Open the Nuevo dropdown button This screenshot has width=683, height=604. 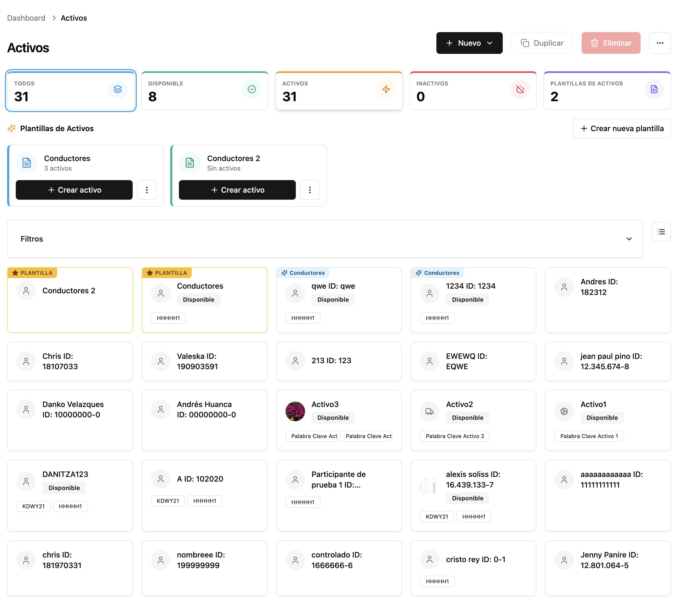[469, 43]
